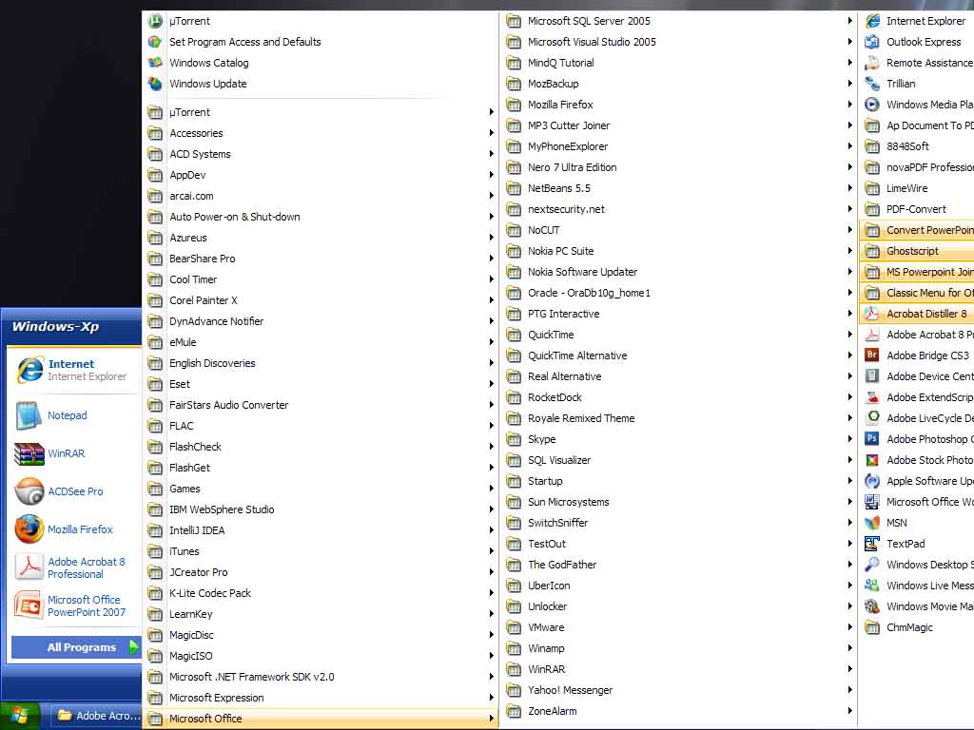
Task: Launch Notepad from the Start menu
Action: coord(67,415)
